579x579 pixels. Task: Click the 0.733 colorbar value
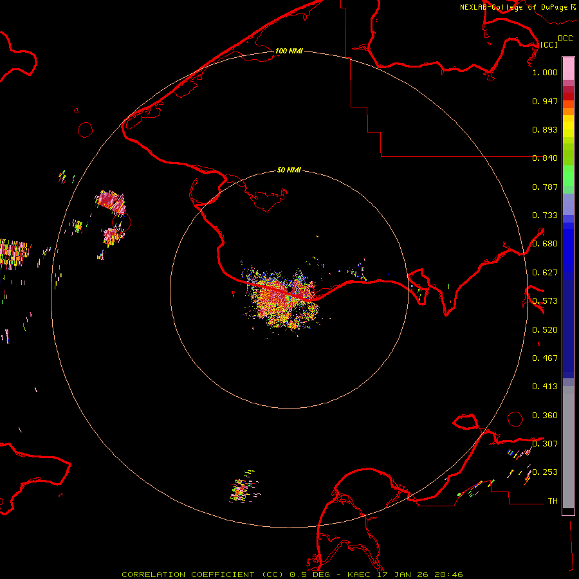pos(545,216)
